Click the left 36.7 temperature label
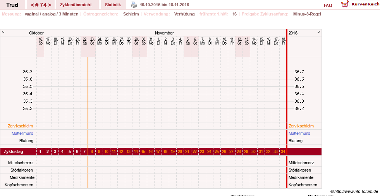Image resolution: width=380 pixels, height=196 pixels. tap(28, 72)
